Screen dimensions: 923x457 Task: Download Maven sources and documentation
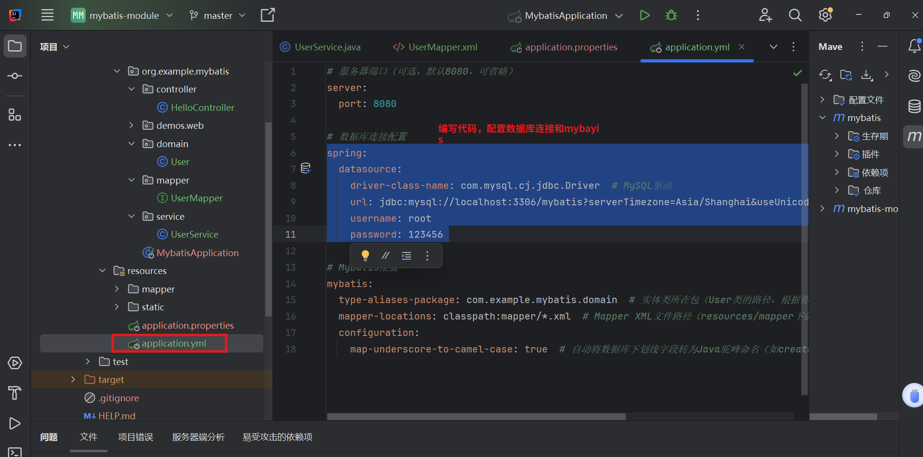(x=867, y=75)
